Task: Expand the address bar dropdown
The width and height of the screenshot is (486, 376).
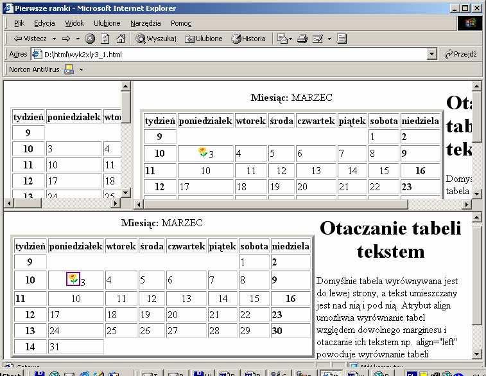Action: pos(432,55)
